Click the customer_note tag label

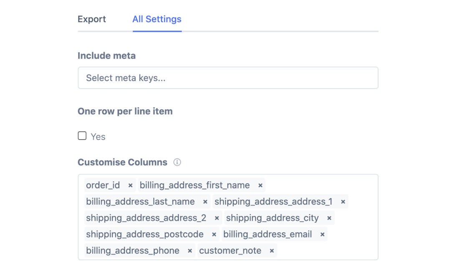point(230,251)
